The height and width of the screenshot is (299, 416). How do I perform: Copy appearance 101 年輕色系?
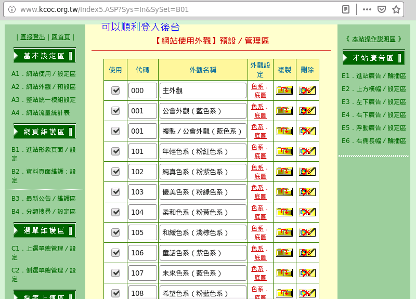pyautogui.click(x=284, y=151)
